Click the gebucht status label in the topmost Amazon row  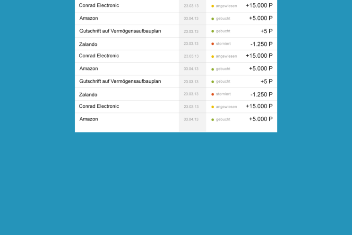pos(223,18)
